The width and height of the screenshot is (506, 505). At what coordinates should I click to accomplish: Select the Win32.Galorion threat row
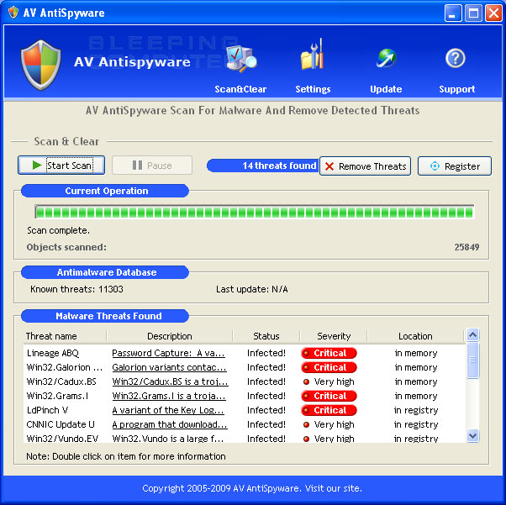click(245, 367)
